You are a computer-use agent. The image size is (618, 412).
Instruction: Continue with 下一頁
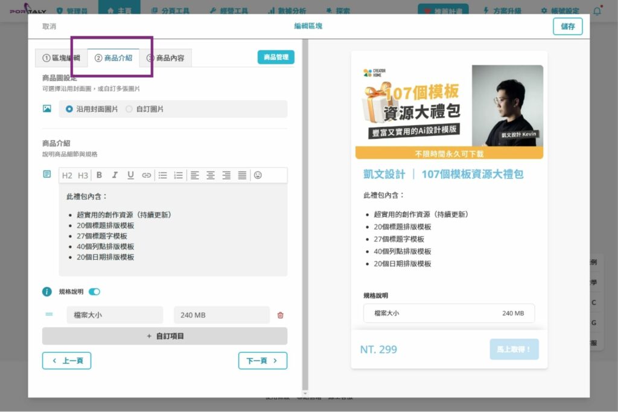tap(263, 361)
